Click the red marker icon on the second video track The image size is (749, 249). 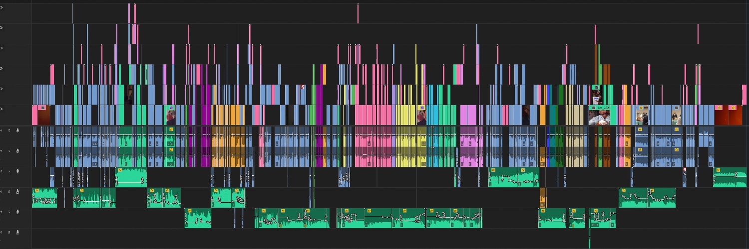[x=303, y=87]
